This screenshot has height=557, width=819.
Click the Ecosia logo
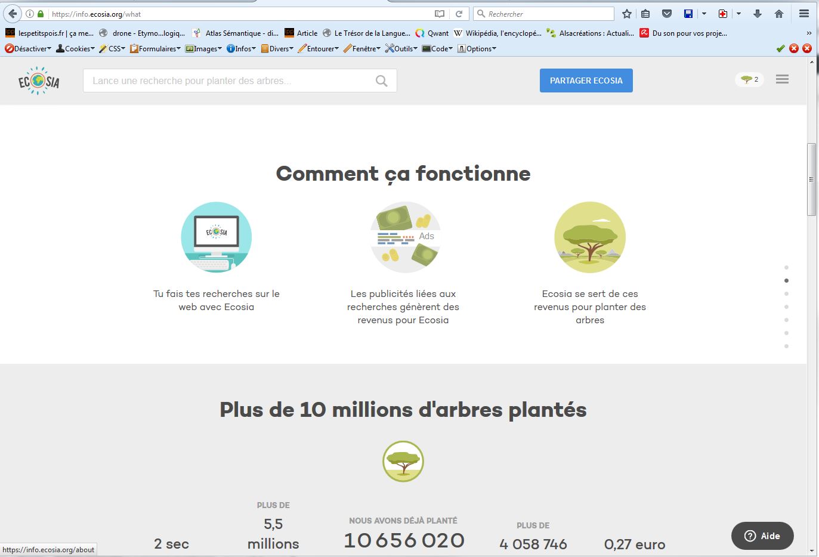click(39, 81)
